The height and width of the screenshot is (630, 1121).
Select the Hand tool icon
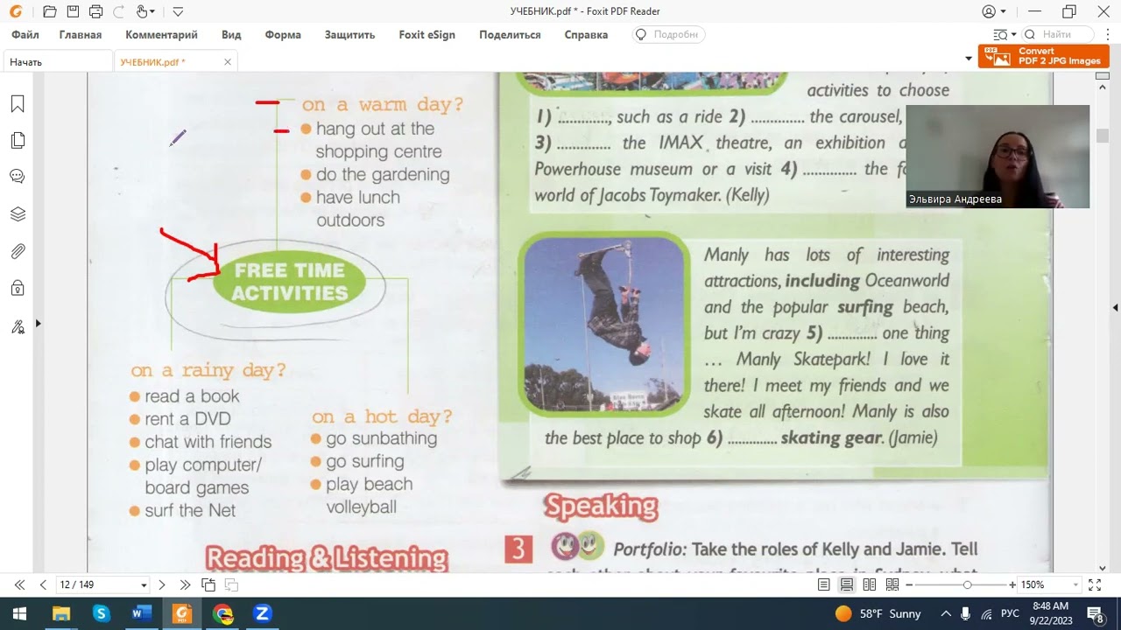(x=141, y=12)
